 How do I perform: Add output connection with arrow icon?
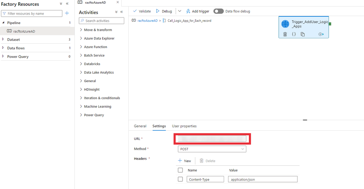321,34
